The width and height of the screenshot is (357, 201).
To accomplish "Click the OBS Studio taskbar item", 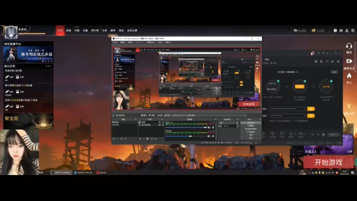I will (61, 172).
